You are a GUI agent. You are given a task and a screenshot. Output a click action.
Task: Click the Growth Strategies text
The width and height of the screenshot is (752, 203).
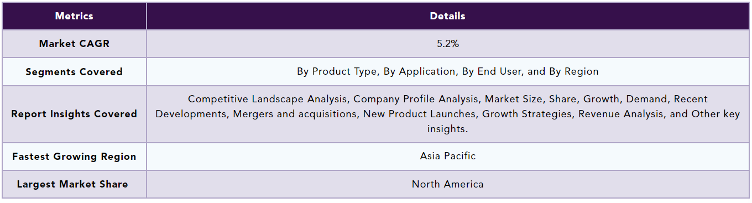click(527, 114)
